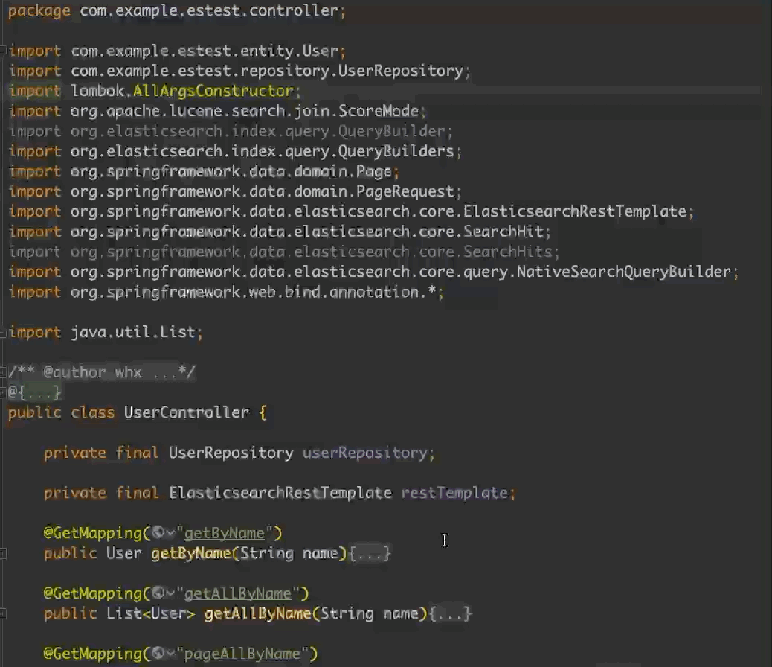Toggle gutter fold marker on getByName method line
This screenshot has width=772, height=667.
click(x=2, y=554)
